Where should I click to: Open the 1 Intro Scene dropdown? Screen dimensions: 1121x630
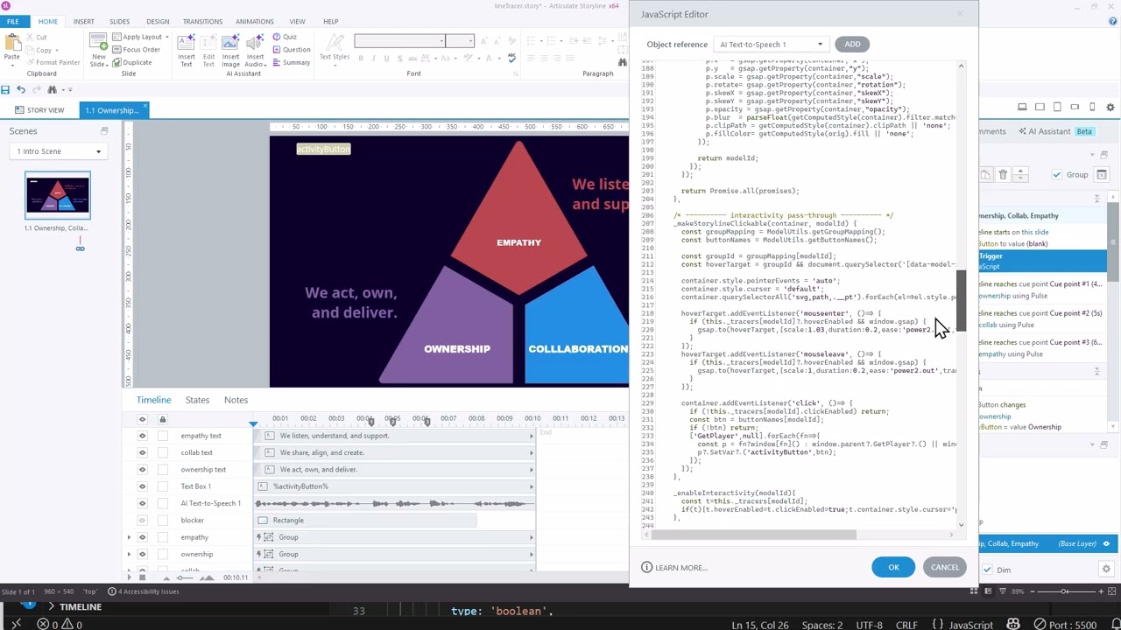(x=60, y=151)
